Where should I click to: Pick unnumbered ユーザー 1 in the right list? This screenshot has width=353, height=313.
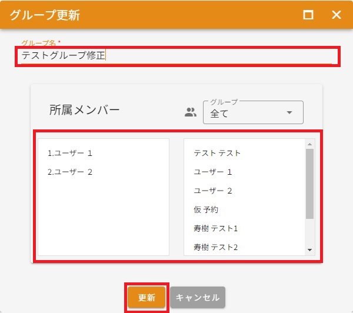click(213, 172)
